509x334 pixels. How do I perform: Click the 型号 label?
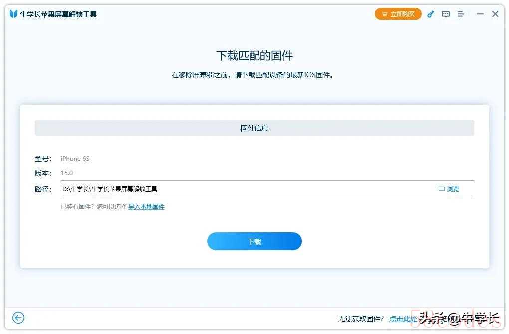pyautogui.click(x=43, y=159)
